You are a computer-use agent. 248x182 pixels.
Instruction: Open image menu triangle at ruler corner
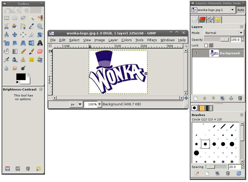click(x=50, y=46)
